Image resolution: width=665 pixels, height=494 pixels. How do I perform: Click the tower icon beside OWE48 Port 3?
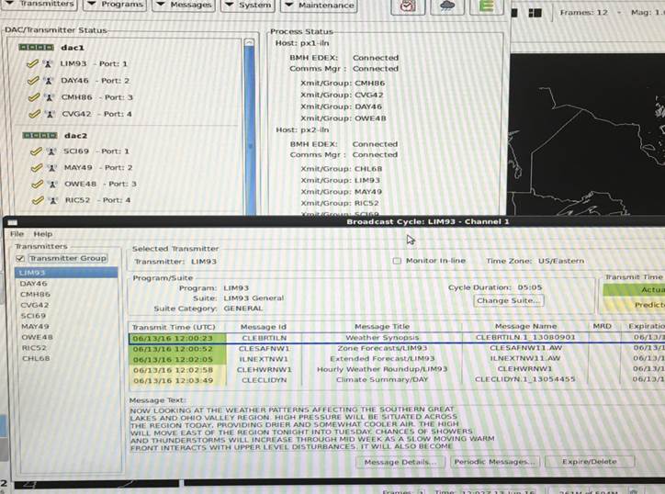(x=52, y=185)
